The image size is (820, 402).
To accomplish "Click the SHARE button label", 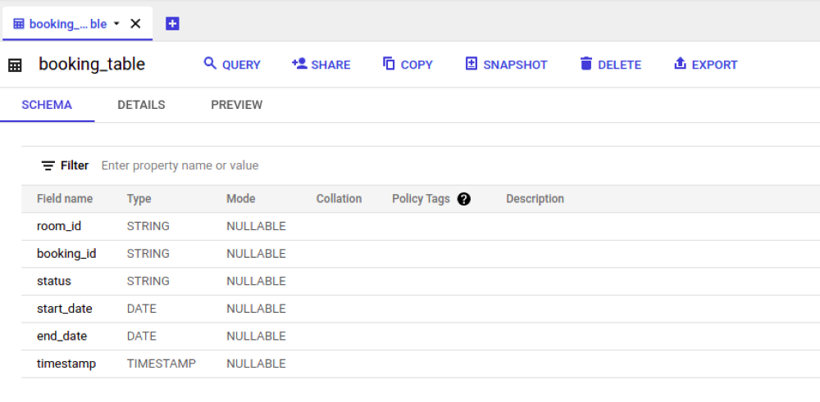I will [x=331, y=65].
